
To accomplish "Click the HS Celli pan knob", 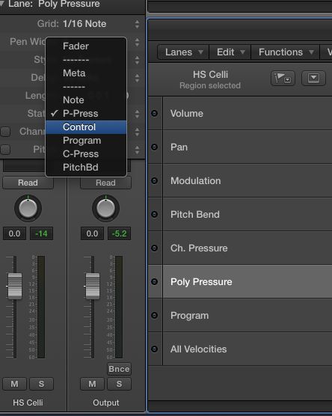I will pos(28,208).
